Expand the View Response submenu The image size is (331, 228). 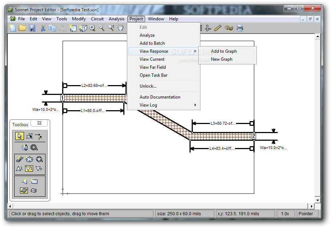pos(164,51)
